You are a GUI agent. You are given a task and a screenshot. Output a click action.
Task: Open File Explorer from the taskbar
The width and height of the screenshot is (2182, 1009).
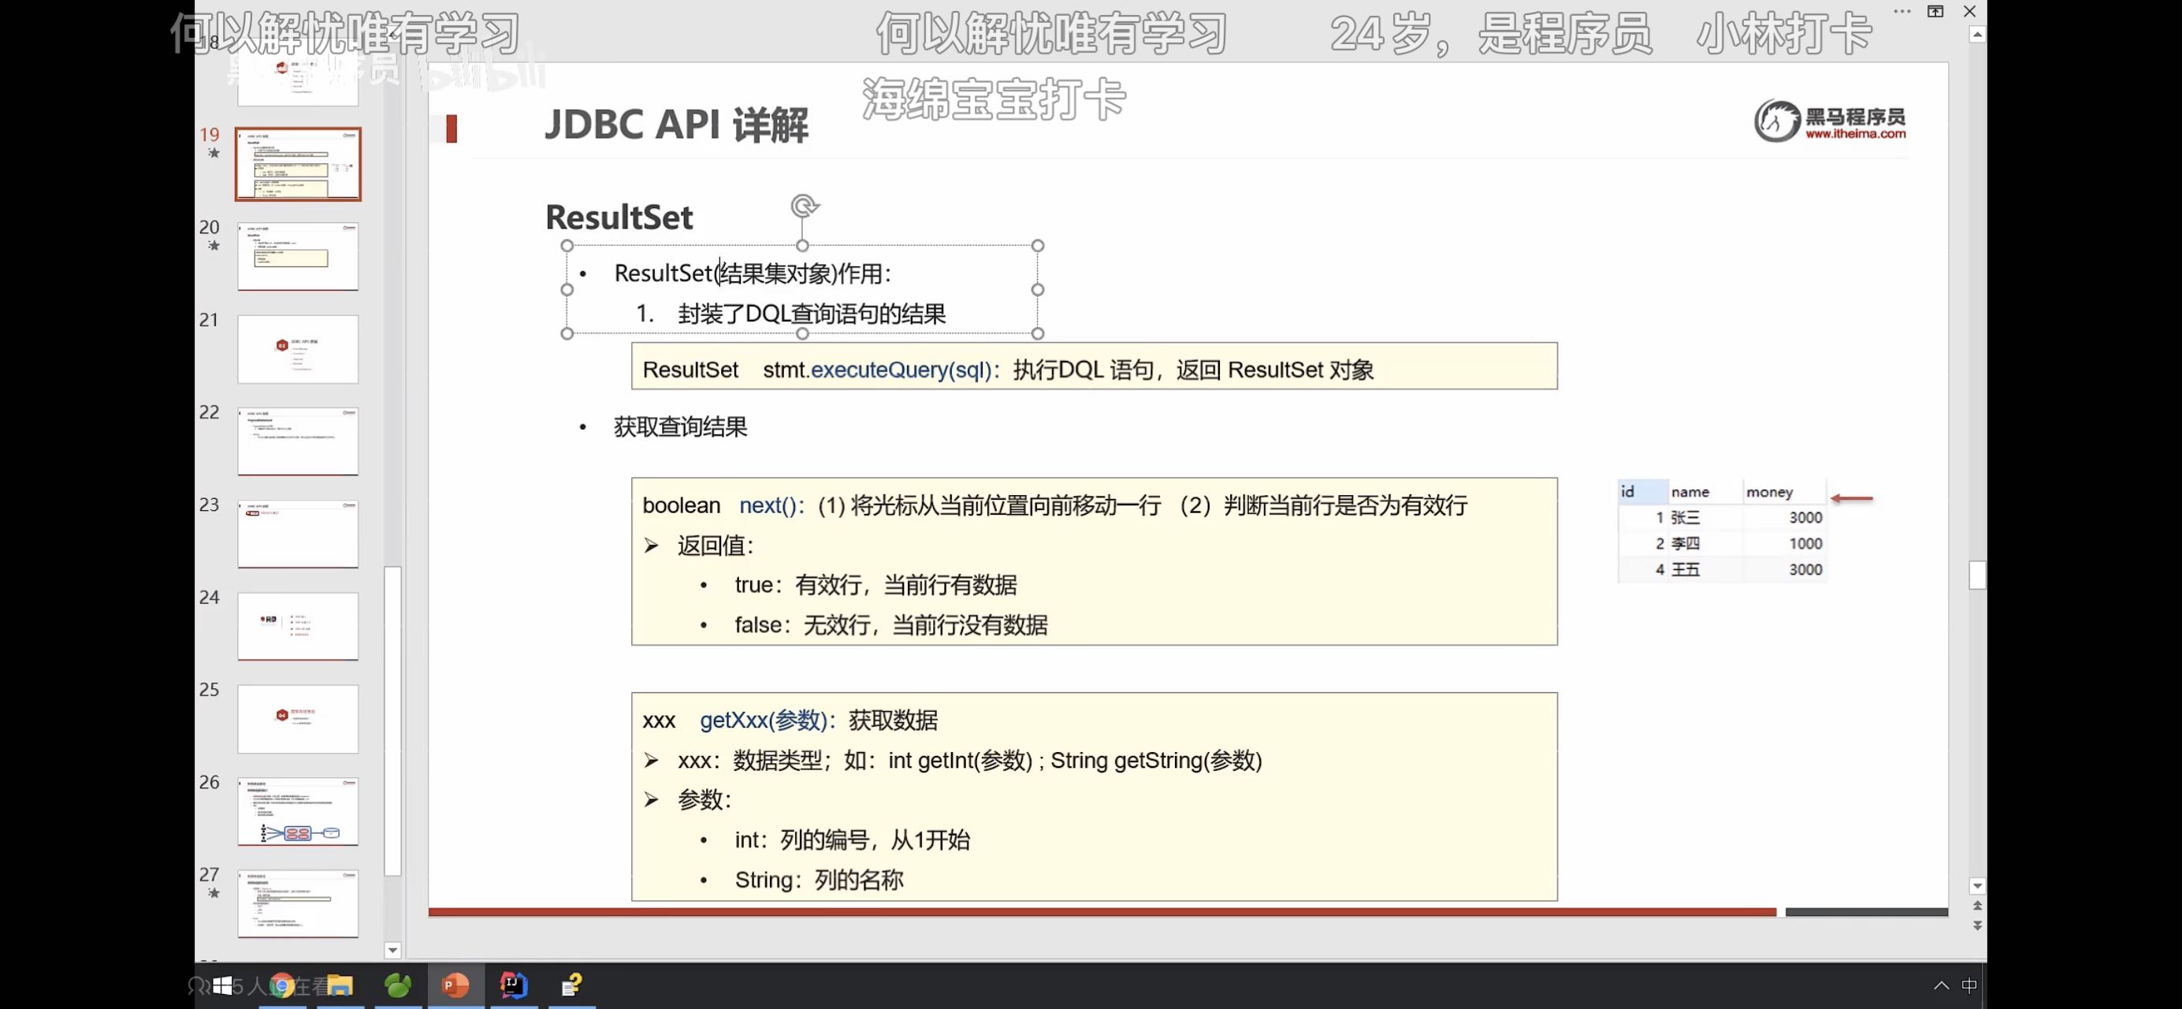(x=340, y=985)
